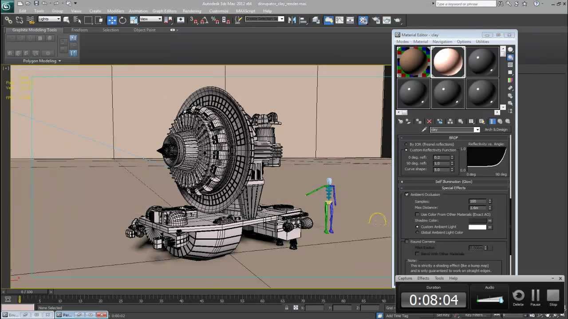Click the Max Distance value field

478,208
